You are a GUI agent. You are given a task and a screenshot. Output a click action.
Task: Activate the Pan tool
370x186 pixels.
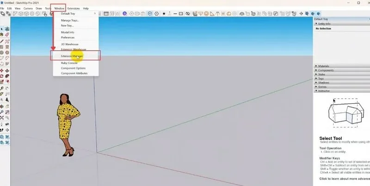pyautogui.click(x=7, y=106)
